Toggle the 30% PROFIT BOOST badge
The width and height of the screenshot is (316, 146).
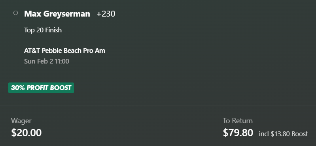(x=41, y=88)
